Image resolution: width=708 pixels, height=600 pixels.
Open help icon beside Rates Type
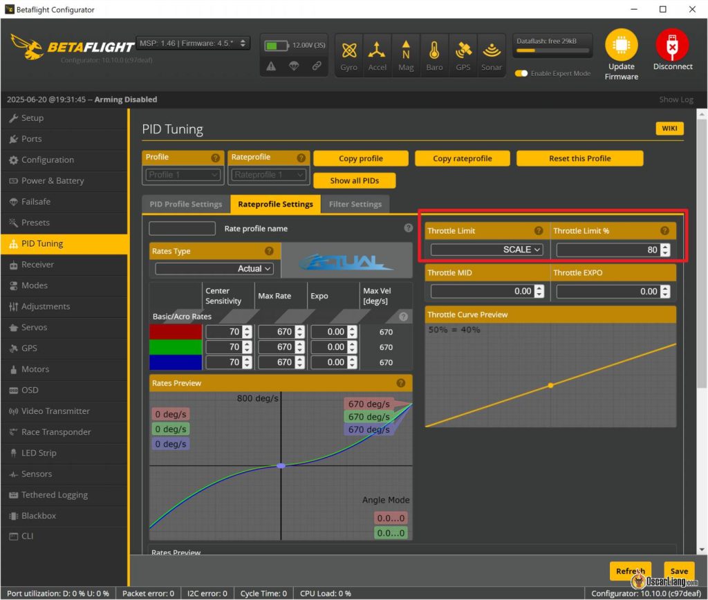tap(269, 251)
